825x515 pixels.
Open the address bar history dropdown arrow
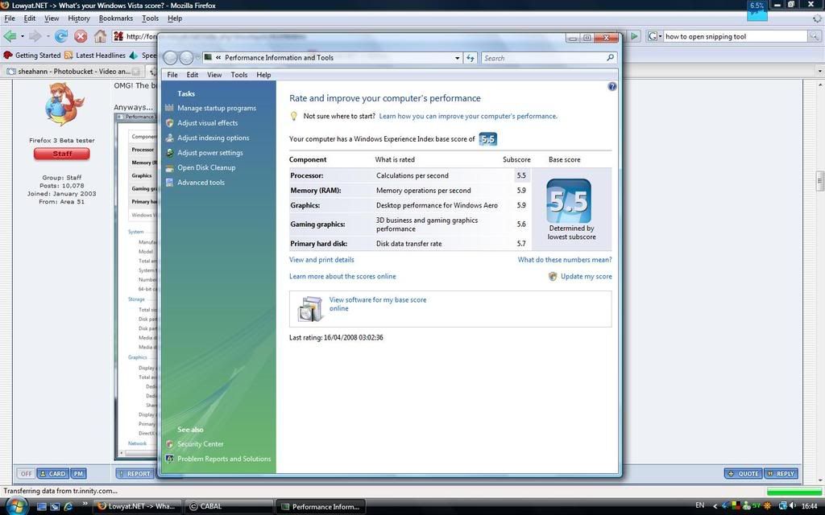[458, 58]
